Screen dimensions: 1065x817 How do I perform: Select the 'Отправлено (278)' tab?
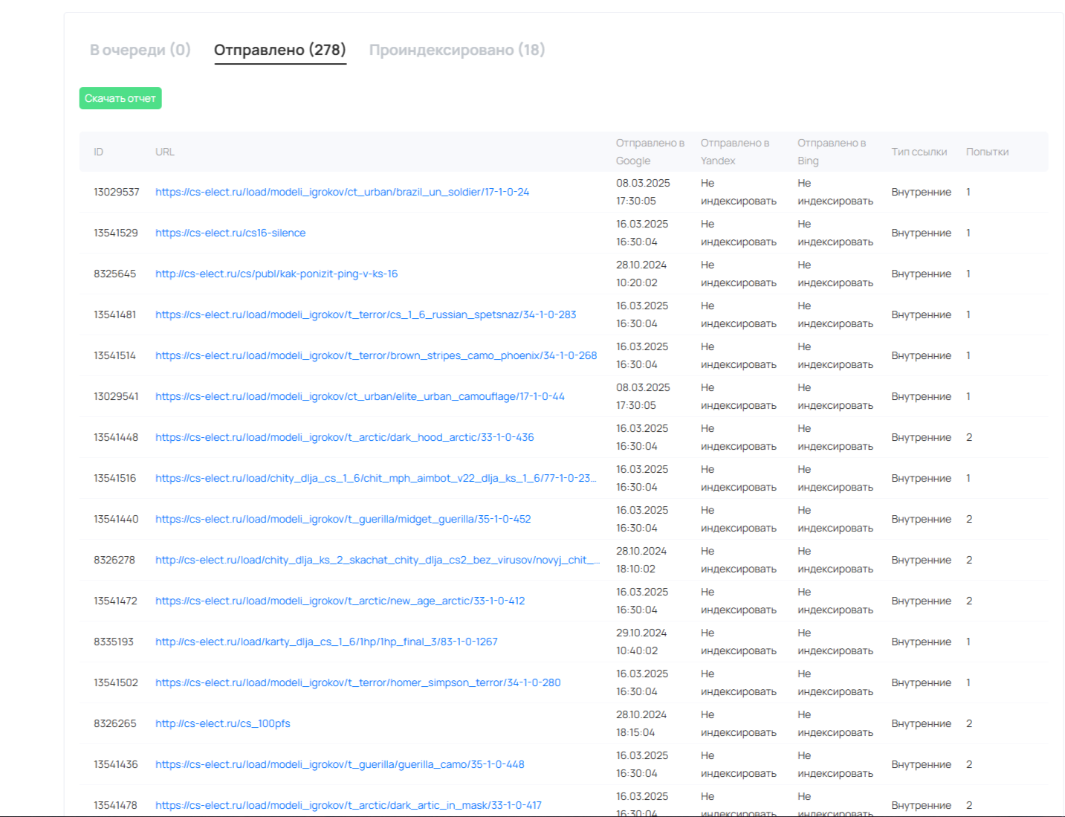pyautogui.click(x=280, y=50)
